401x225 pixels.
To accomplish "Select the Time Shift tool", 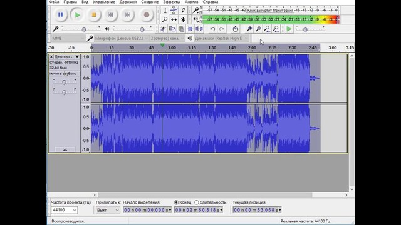I will pyautogui.click(x=174, y=19).
